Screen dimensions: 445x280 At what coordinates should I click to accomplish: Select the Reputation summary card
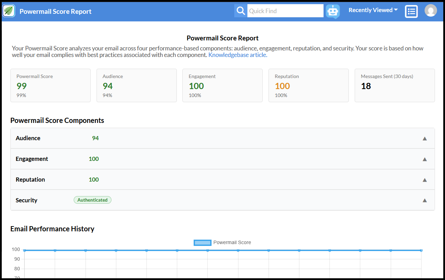pos(309,86)
